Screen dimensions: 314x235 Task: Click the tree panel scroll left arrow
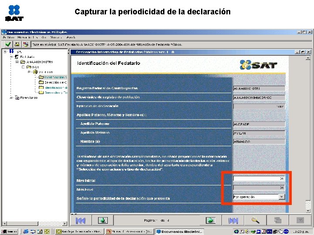[x=5, y=223]
